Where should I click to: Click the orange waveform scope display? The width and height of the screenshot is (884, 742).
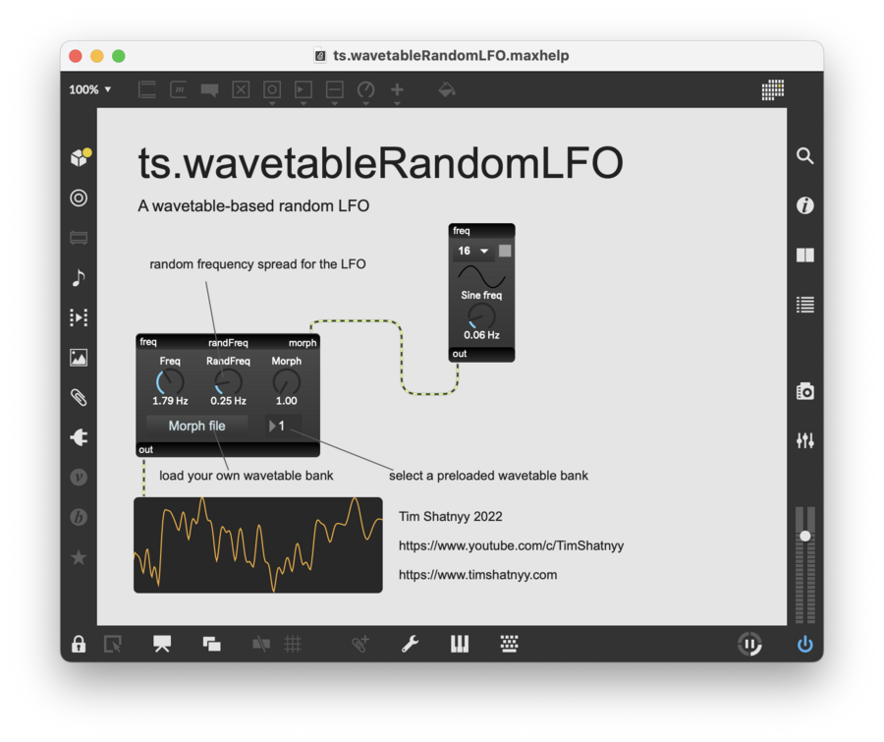[x=258, y=545]
